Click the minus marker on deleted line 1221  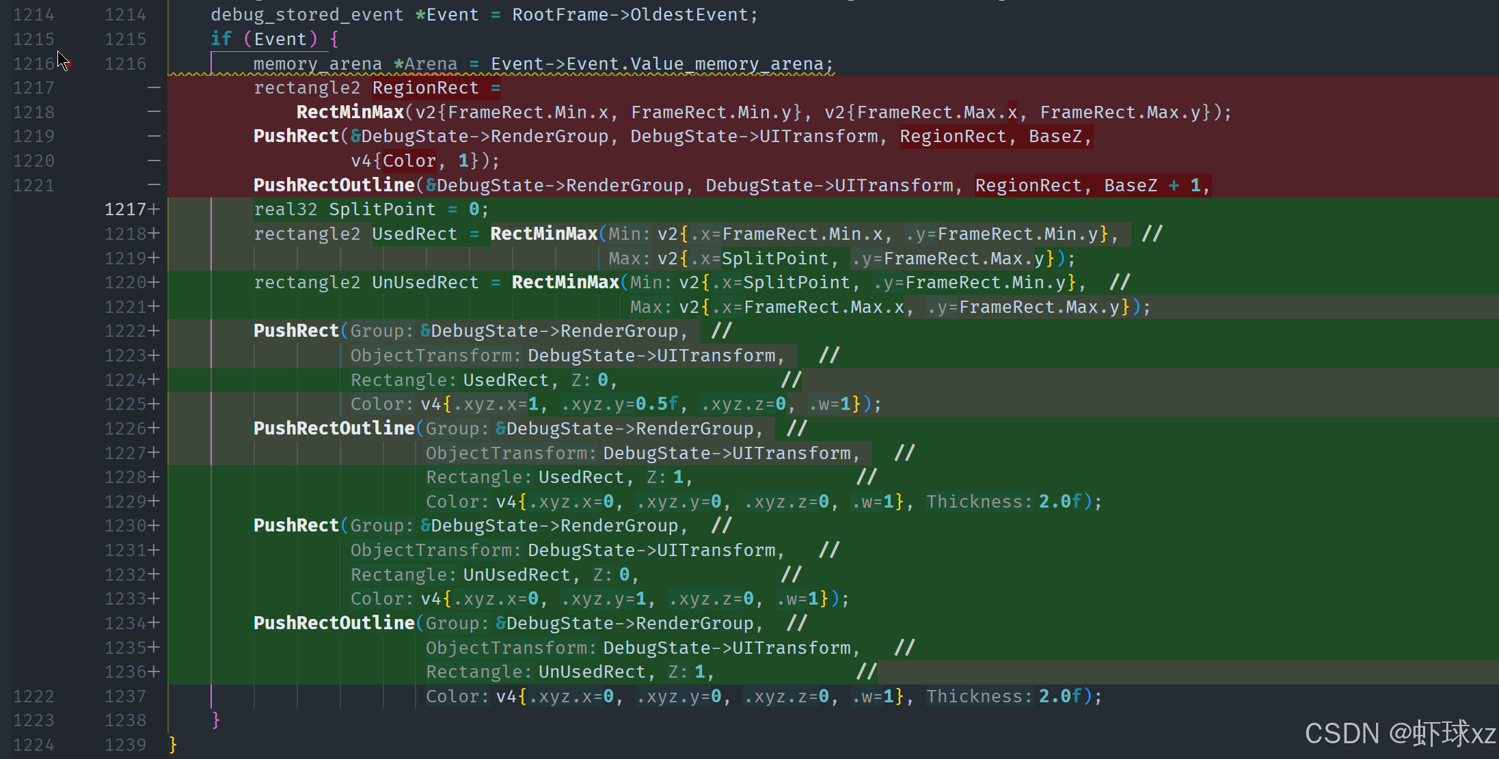click(x=154, y=184)
